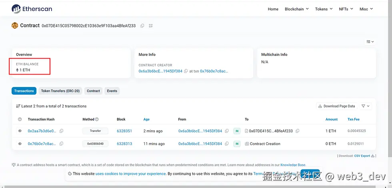Viewport: 392px width, 188px height.
Task: Click the 0.00045325 txn fee value
Action: tap(357, 131)
